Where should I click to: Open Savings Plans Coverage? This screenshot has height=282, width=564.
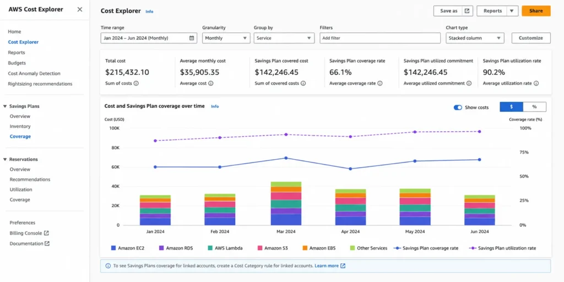(x=20, y=137)
